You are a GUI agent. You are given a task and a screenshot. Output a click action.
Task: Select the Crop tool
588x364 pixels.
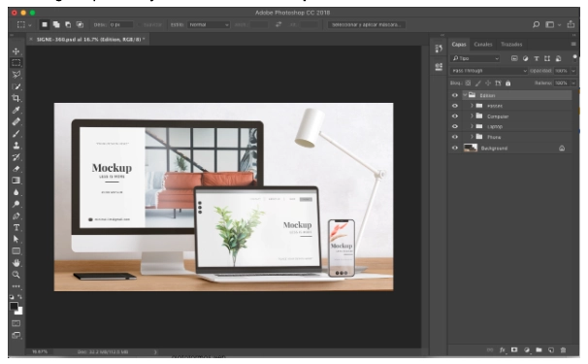(x=16, y=98)
